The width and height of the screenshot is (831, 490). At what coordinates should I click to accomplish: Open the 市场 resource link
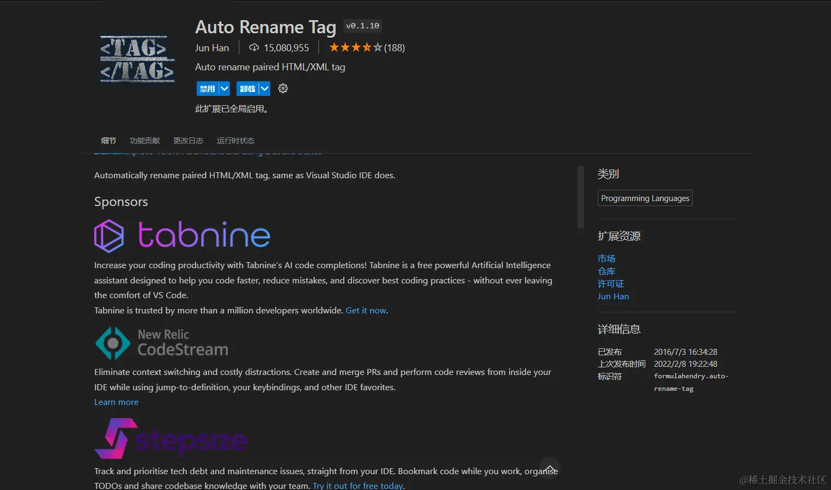[x=606, y=258]
